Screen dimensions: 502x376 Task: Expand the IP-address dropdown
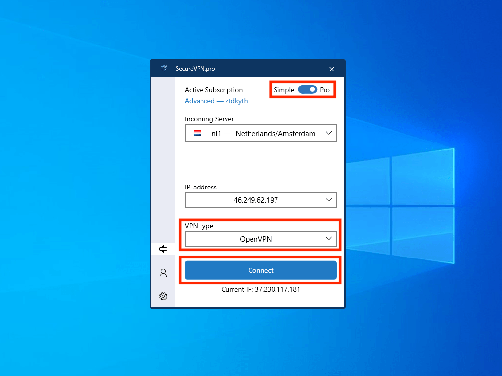[x=261, y=200]
